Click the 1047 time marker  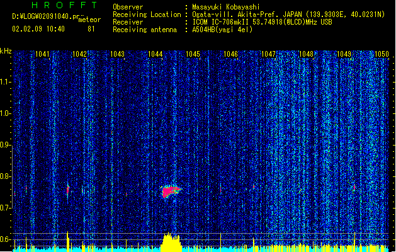(268, 54)
